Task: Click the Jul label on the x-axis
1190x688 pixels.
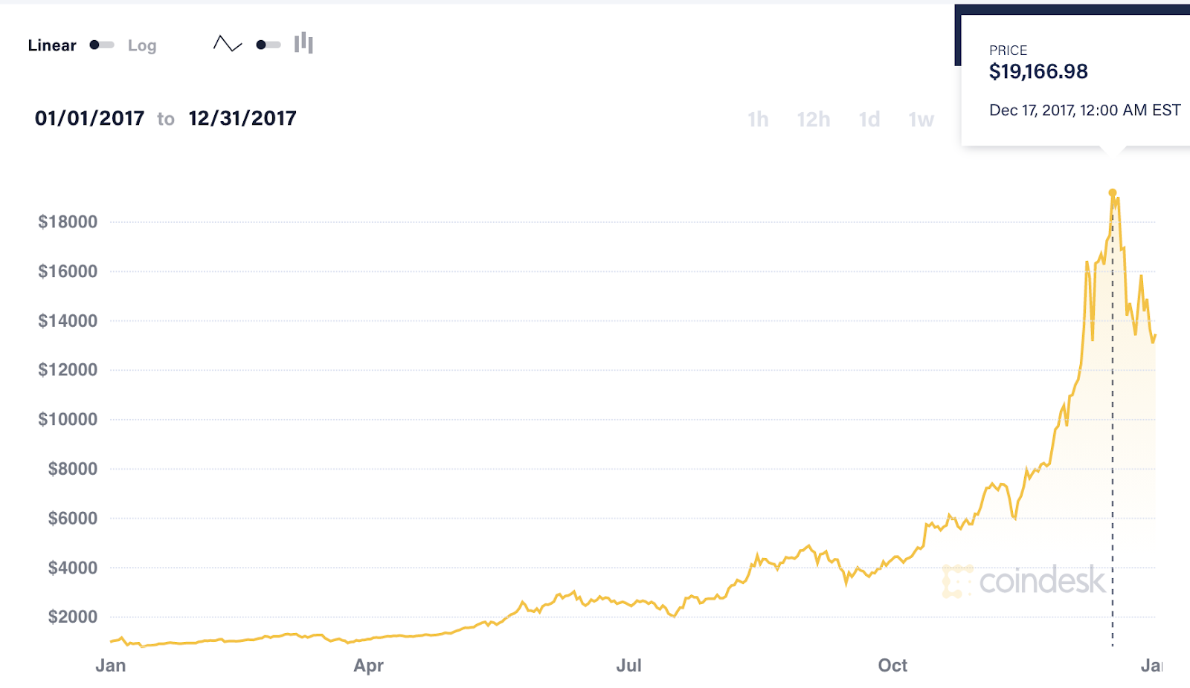Action: click(x=628, y=665)
